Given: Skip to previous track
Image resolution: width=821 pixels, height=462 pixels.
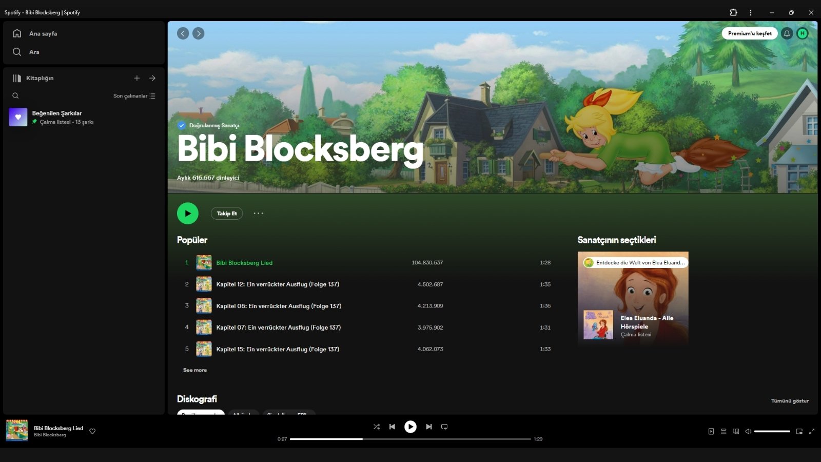Looking at the screenshot, I should pos(392,427).
